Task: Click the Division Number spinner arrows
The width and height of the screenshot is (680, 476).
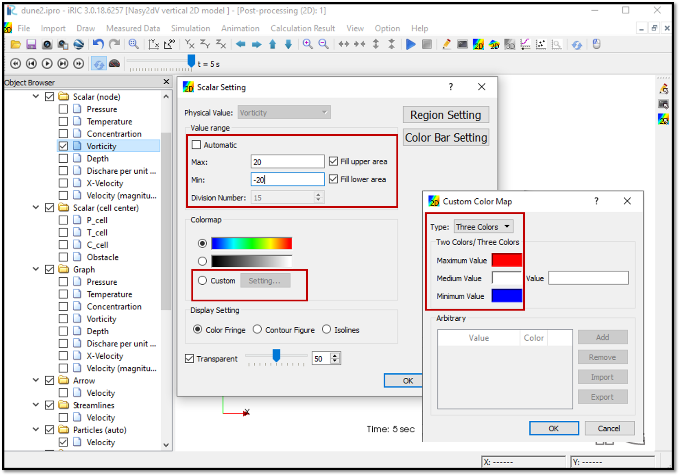Action: point(319,197)
